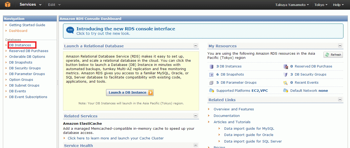Image resolution: width=350 pixels, height=148 pixels.
Task: Open DB Security Groups in navigation
Action: point(25,68)
